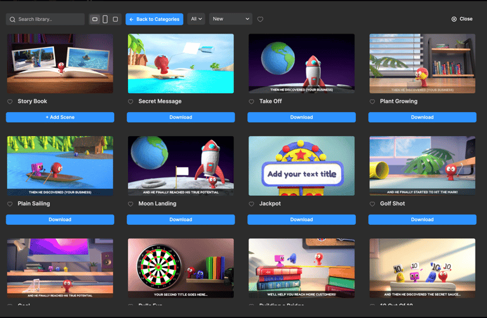Select landscape aspect ratio icon
The height and width of the screenshot is (318, 487).
pyautogui.click(x=95, y=19)
